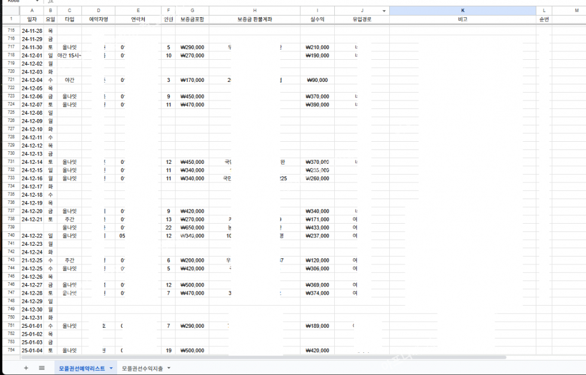
Task: Select the column K header
Action: point(462,11)
